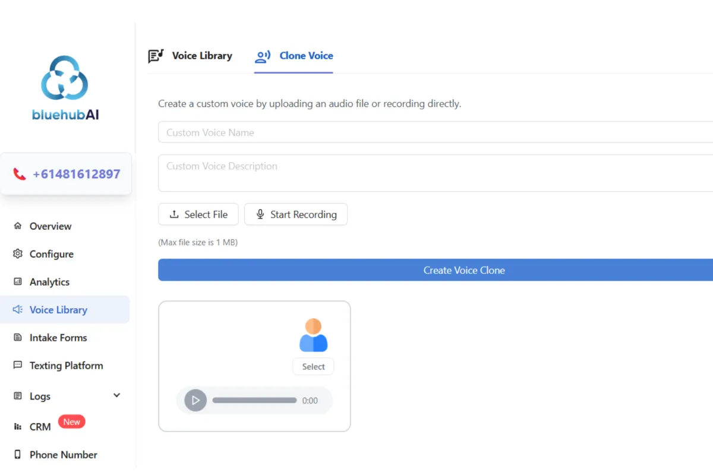Switch to the Voice Library tab

tap(190, 56)
